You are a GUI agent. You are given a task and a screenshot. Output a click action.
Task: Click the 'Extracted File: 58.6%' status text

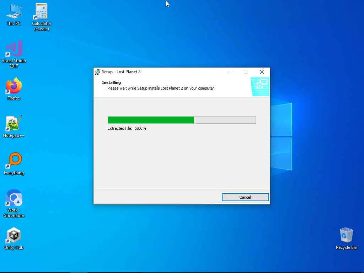pos(127,128)
